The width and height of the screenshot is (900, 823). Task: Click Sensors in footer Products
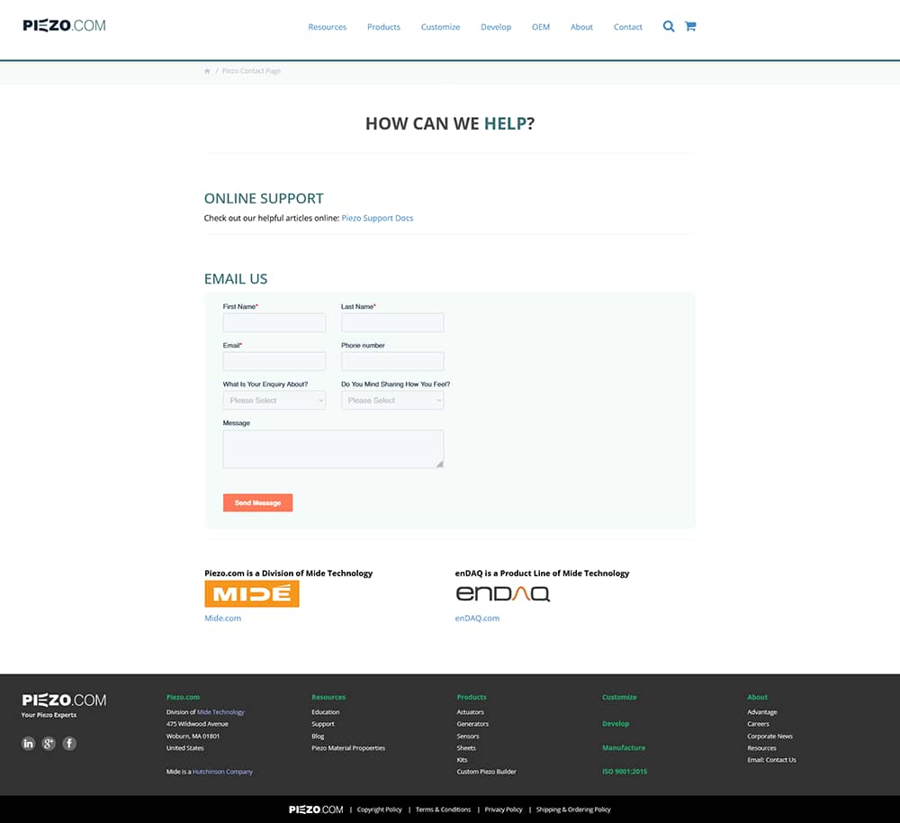(x=468, y=737)
